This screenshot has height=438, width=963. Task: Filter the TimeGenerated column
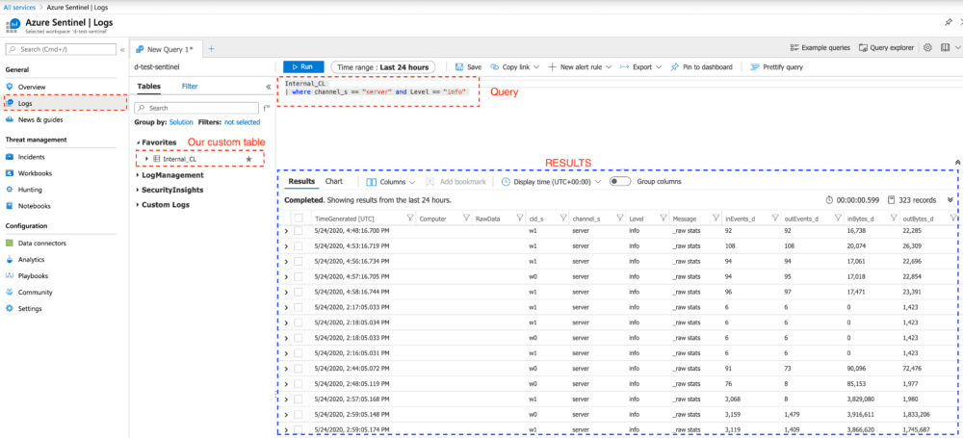[410, 219]
